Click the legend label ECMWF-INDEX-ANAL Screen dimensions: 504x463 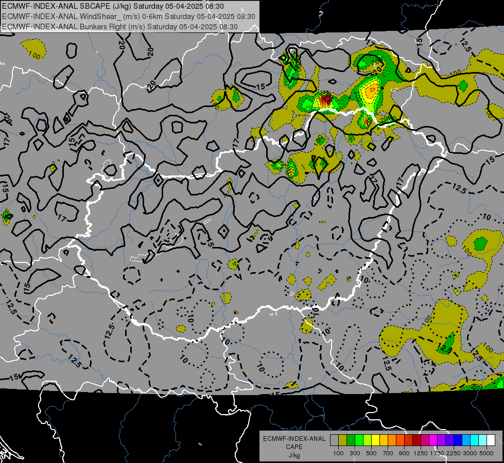[x=294, y=439]
